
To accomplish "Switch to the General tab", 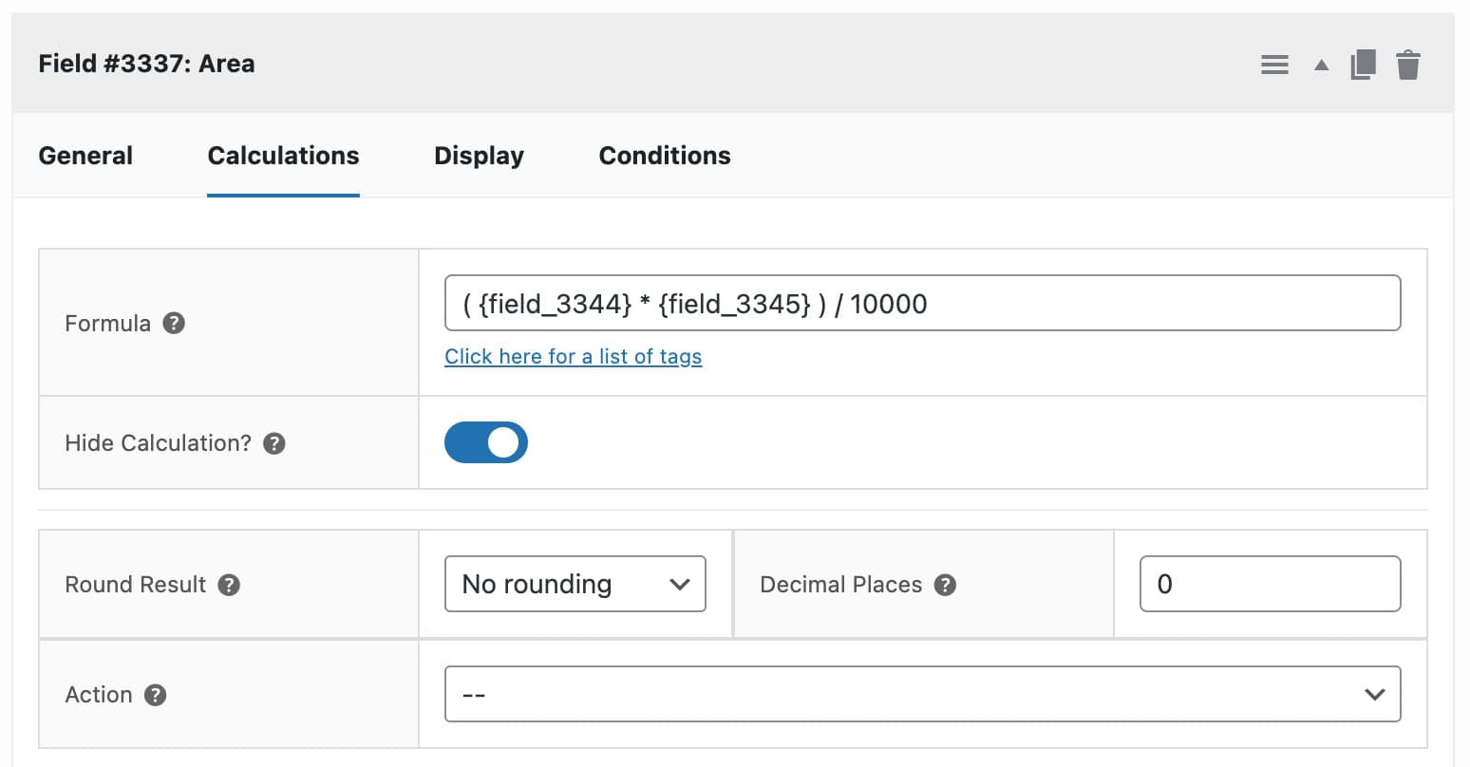I will 85,156.
